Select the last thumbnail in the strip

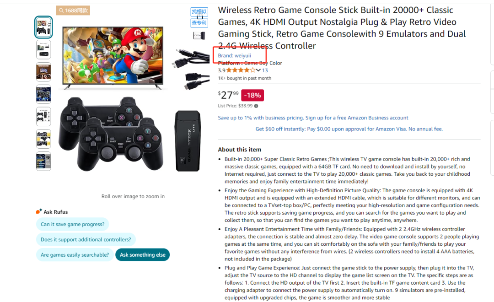click(x=43, y=161)
